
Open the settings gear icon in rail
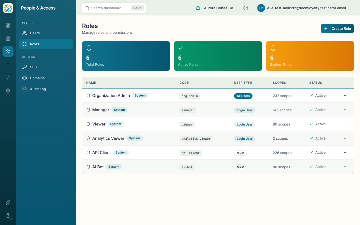[8, 90]
